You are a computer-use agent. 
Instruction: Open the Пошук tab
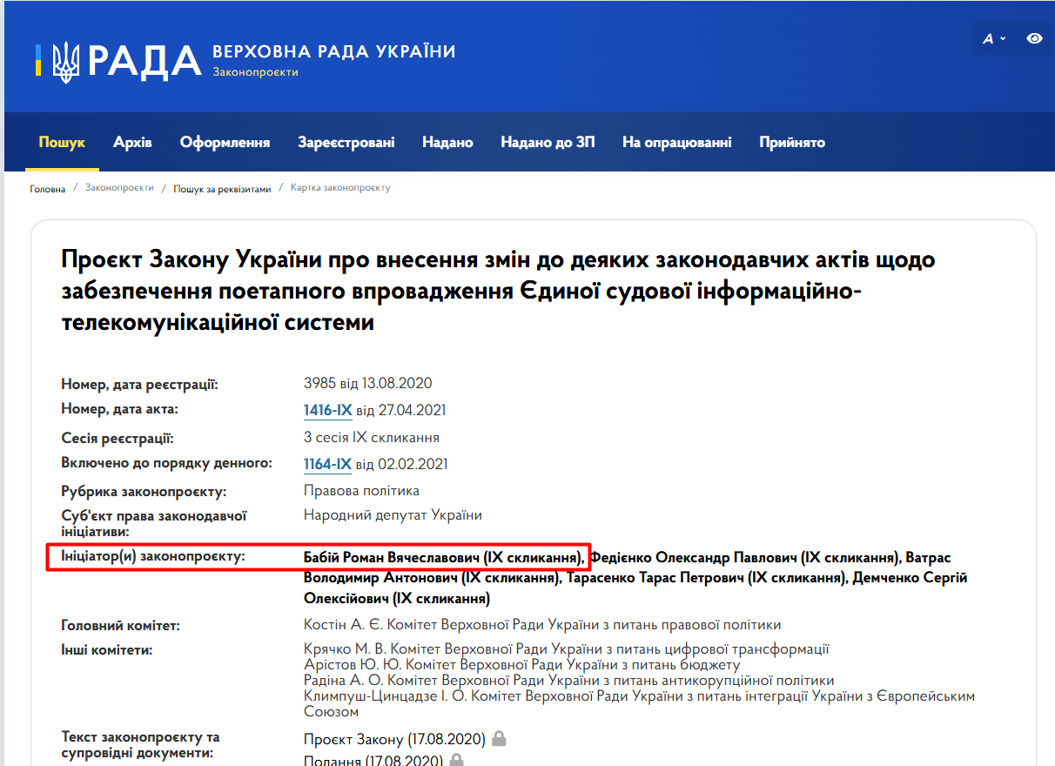(x=62, y=142)
